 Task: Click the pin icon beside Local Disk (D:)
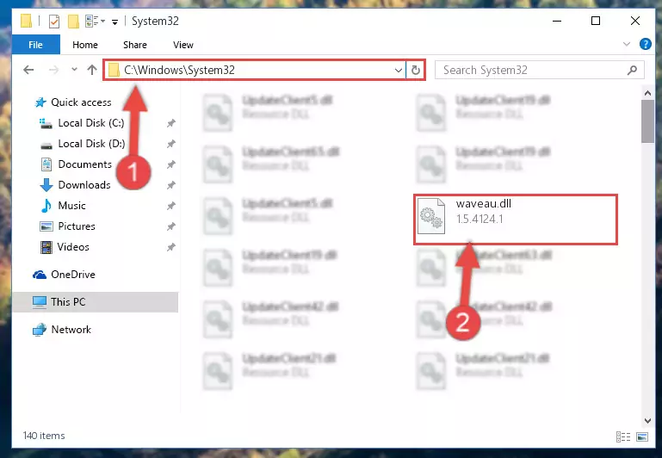click(170, 144)
